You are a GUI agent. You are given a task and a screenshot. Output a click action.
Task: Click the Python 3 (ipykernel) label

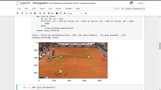(134, 9)
